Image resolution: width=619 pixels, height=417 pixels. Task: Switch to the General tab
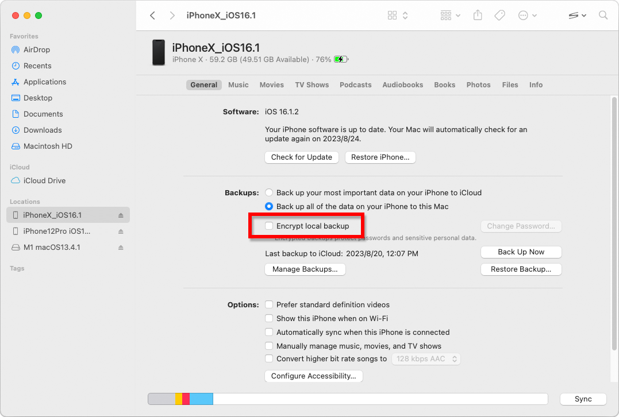(203, 85)
